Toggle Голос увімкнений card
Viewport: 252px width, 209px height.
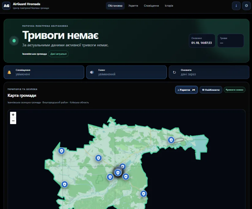coord(126,72)
